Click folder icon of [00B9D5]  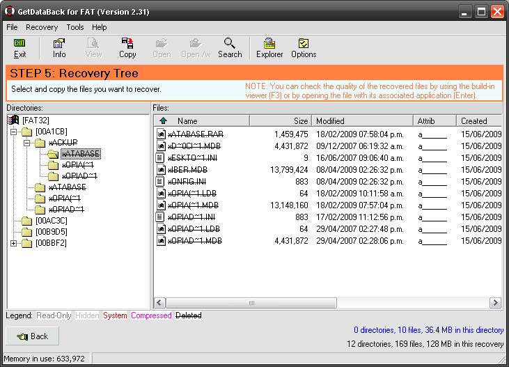tap(26, 232)
